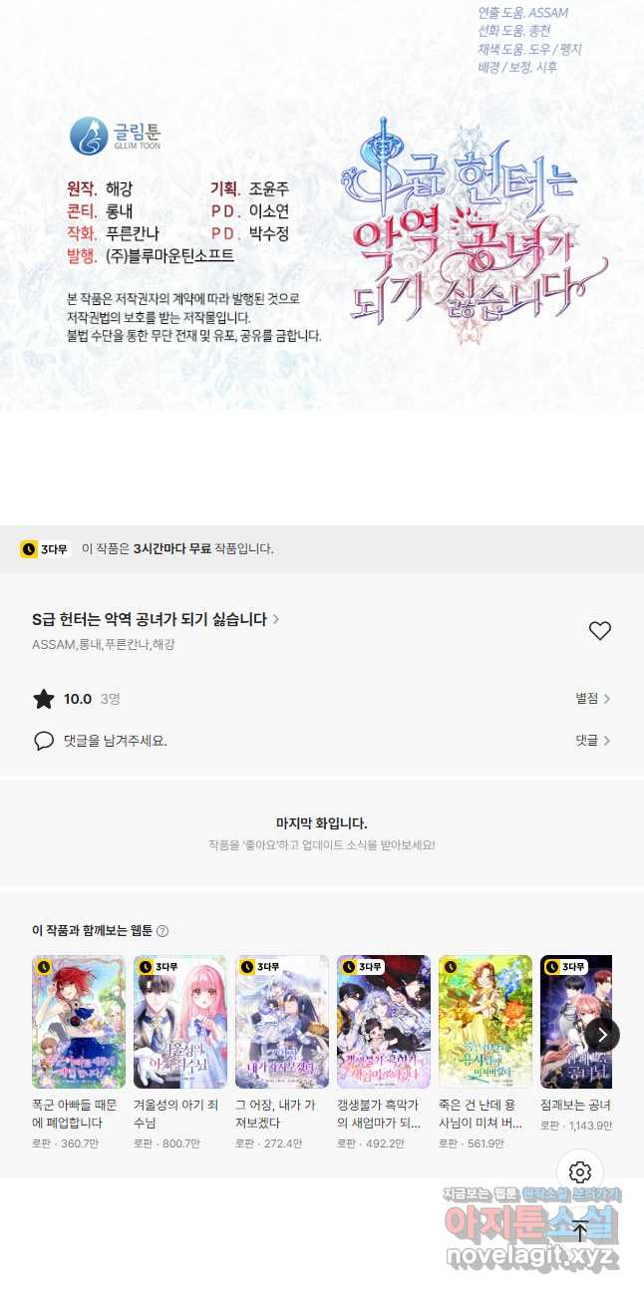The width and height of the screenshot is (644, 1294).
Task: Click the speech bubble comment icon
Action: coord(44,741)
